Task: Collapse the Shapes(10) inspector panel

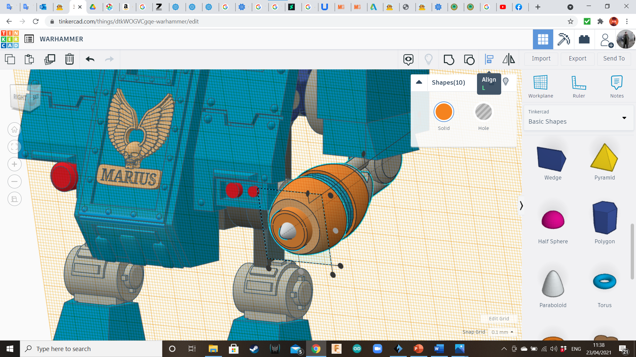Action: (419, 82)
